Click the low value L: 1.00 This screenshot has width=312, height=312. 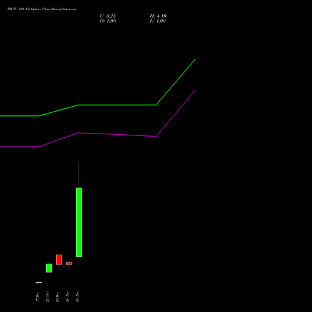coord(158,21)
